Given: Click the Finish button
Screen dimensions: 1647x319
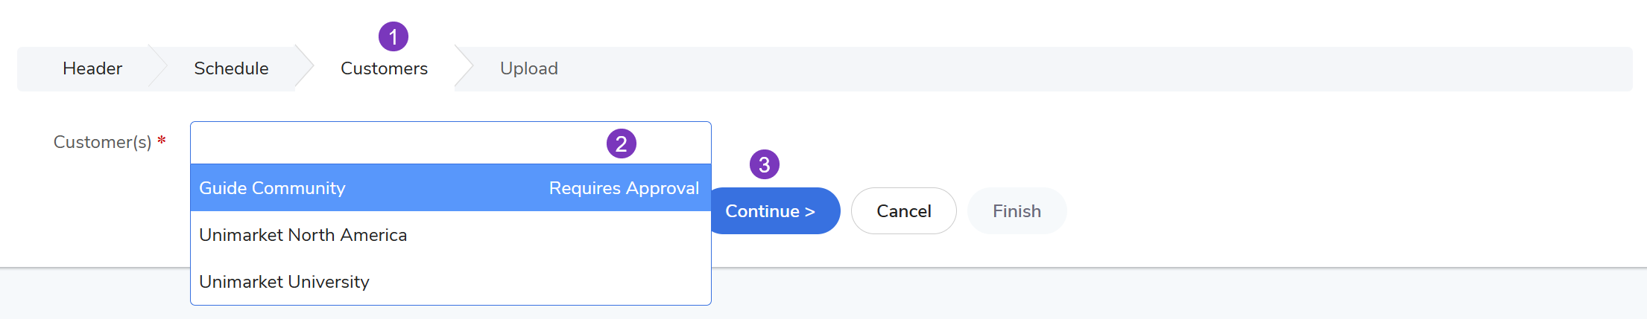Looking at the screenshot, I should coord(1017,211).
